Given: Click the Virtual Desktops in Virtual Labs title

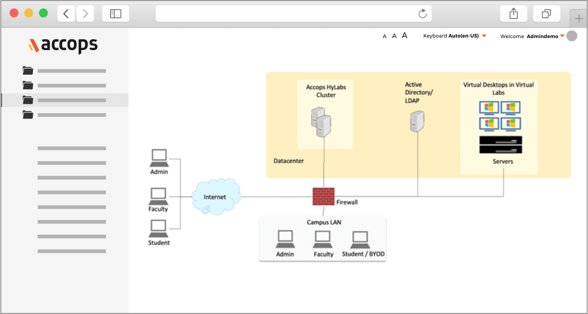Looking at the screenshot, I should (x=498, y=88).
